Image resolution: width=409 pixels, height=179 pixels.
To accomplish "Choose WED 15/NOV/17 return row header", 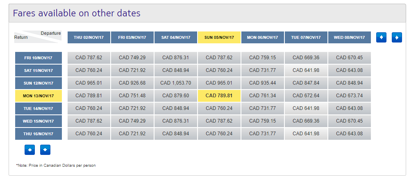I will click(39, 121).
